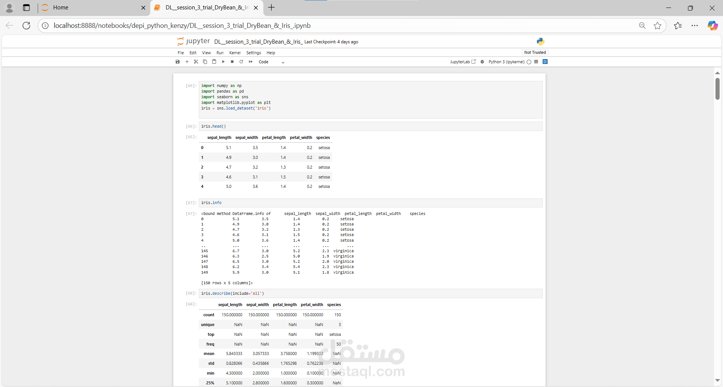Open the table of contents lines icon

point(536,62)
